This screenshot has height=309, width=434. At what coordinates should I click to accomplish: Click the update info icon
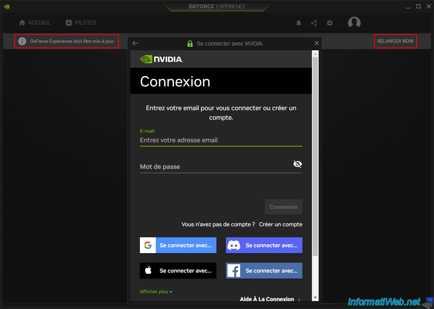tap(22, 41)
